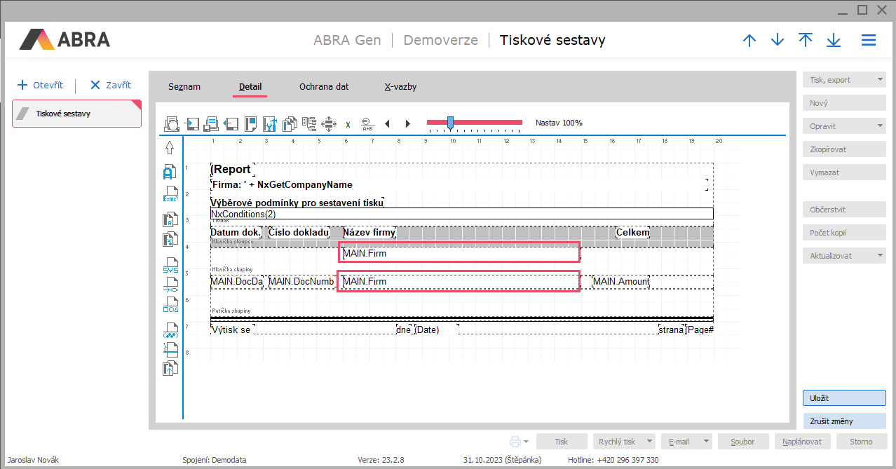Click the A+B expression icon
This screenshot has height=469, width=896.
click(368, 124)
